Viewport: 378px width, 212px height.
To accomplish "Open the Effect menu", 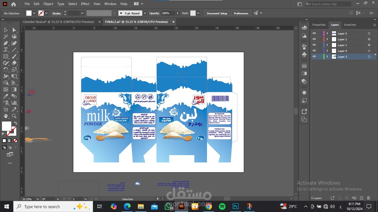I will pyautogui.click(x=85, y=4).
